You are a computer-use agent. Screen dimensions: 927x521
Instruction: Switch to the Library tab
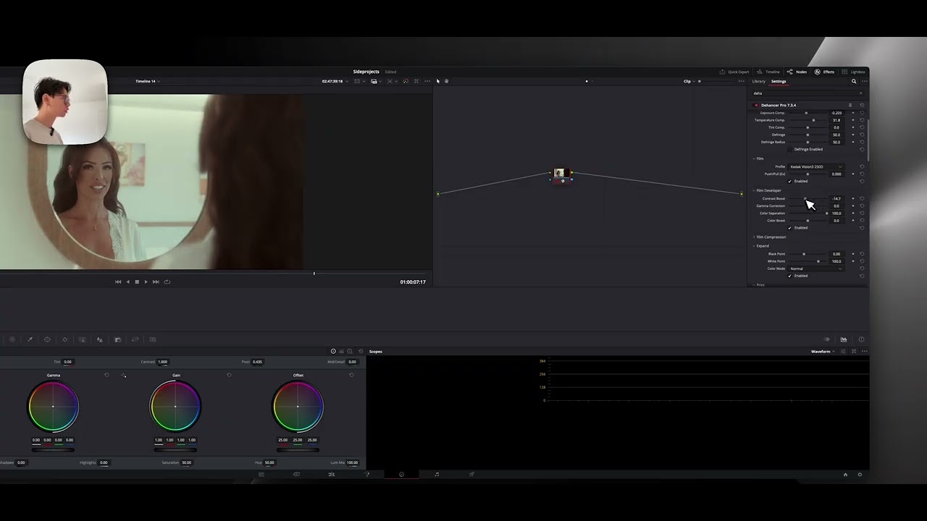coord(758,81)
